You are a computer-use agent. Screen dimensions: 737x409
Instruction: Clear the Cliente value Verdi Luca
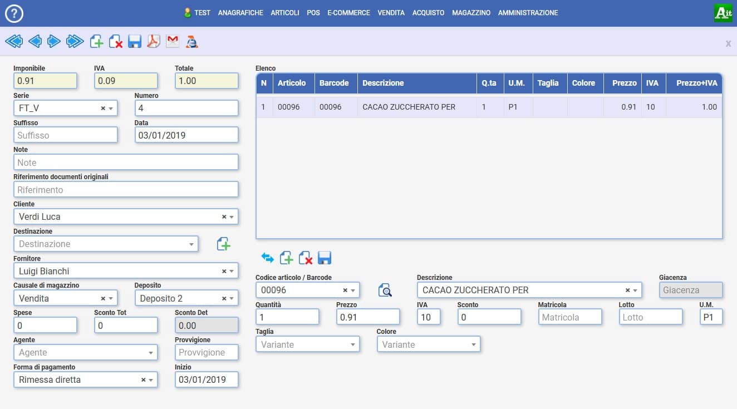[x=224, y=217]
